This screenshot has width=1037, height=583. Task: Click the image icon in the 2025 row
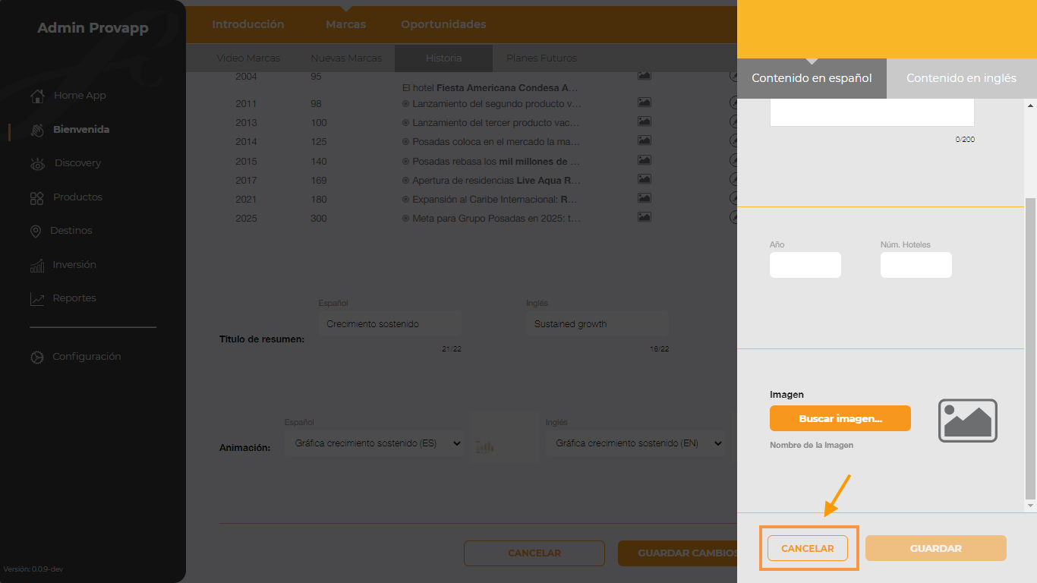pyautogui.click(x=645, y=217)
